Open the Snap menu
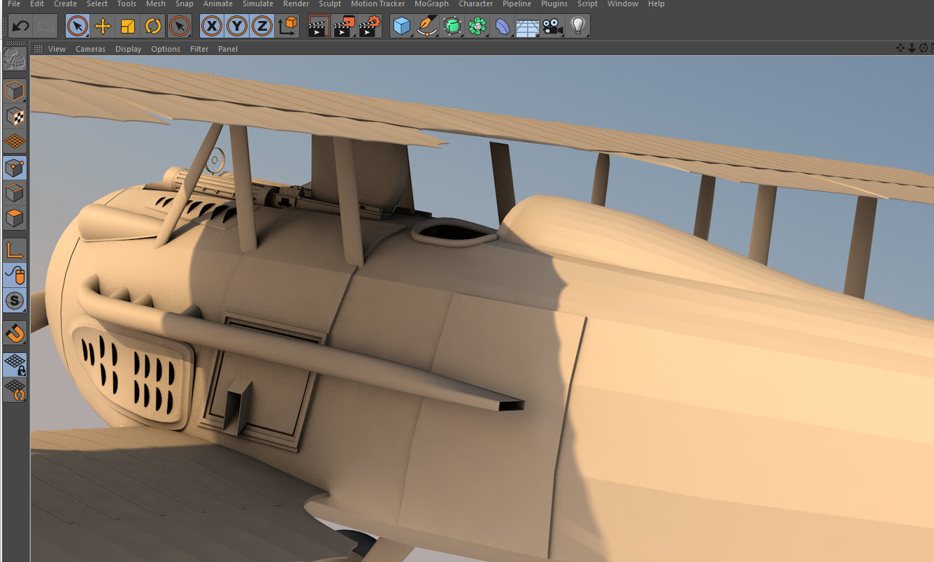The image size is (934, 562). coord(185,4)
